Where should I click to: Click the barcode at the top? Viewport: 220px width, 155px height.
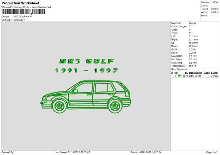23,12
